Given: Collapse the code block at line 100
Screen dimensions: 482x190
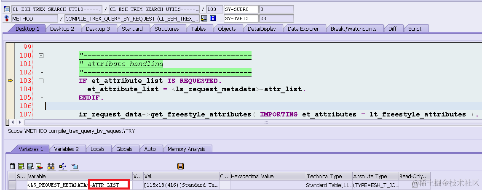Looking at the screenshot, I should click(x=41, y=56).
